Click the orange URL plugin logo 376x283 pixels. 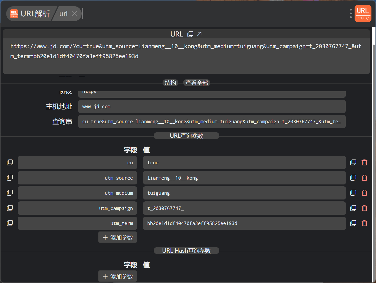click(363, 13)
